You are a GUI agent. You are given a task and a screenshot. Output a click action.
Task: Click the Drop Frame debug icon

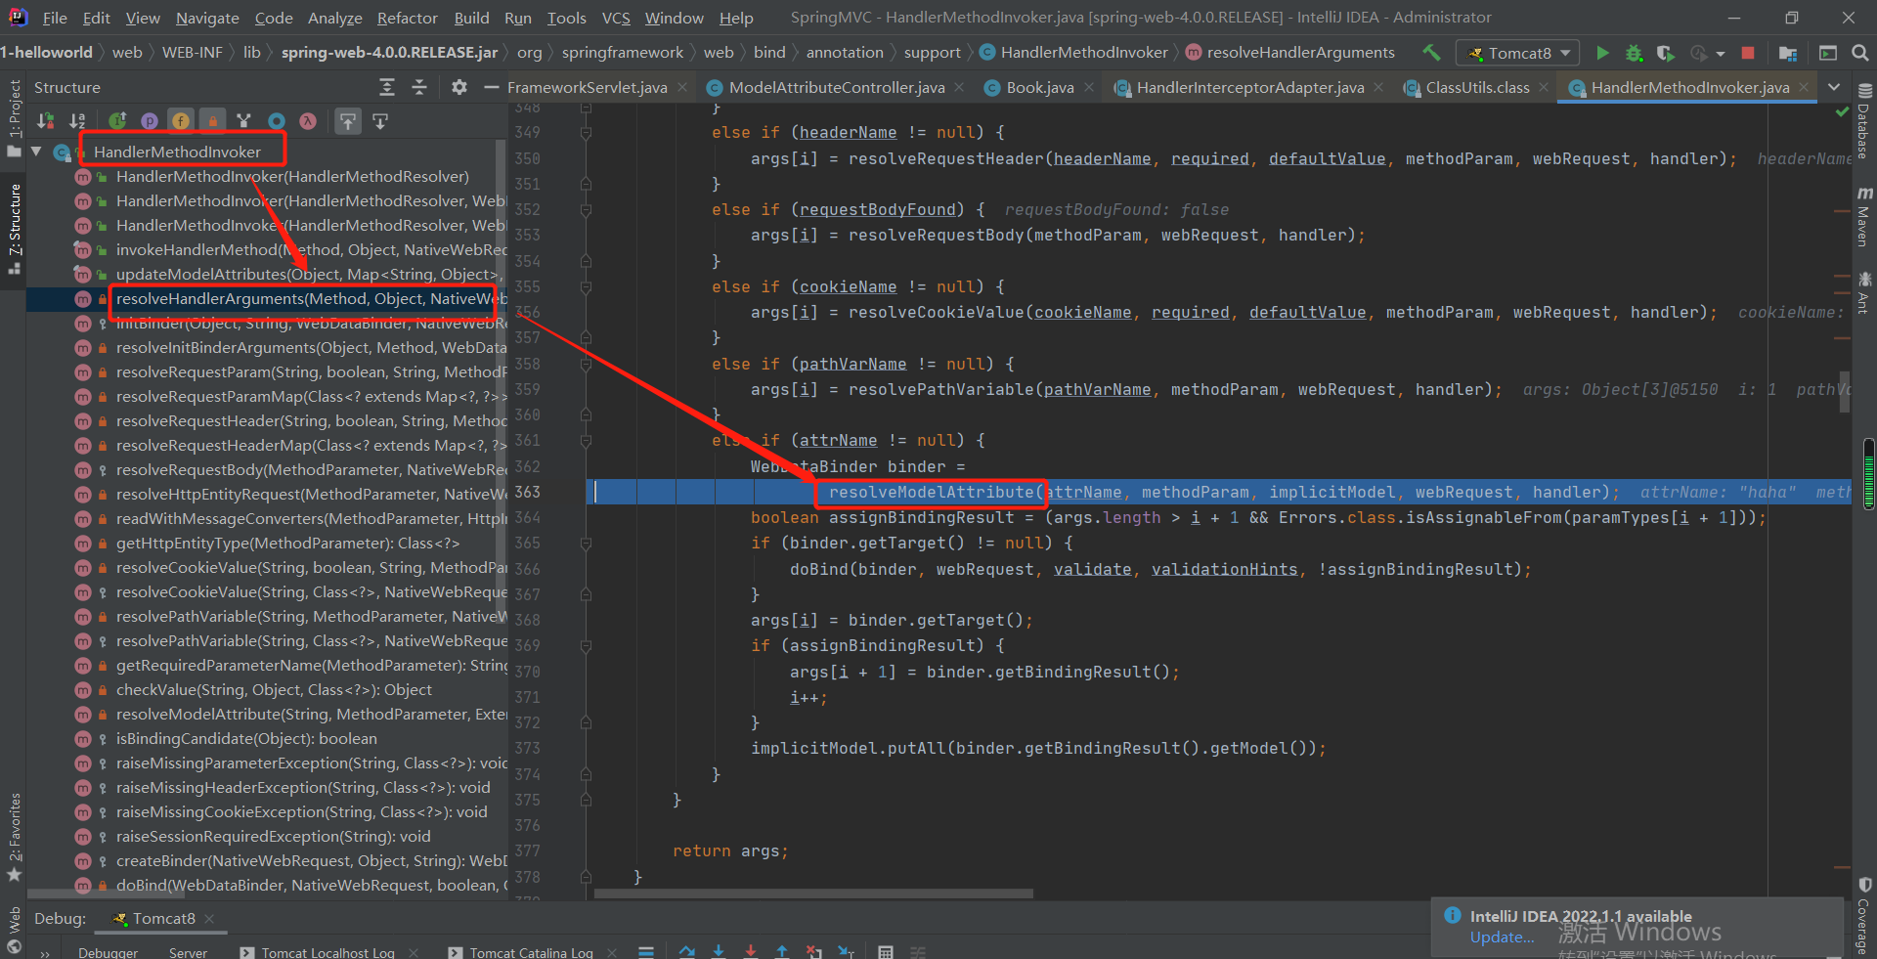pos(813,951)
